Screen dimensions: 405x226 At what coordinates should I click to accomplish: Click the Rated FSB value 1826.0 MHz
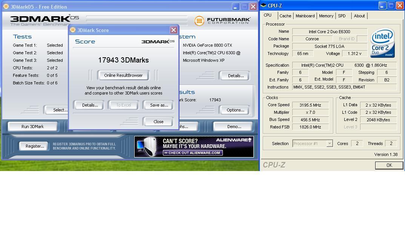tap(310, 127)
